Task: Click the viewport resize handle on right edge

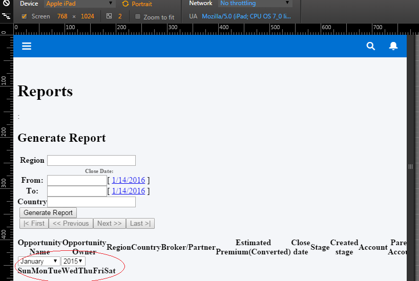Action: pyautogui.click(x=410, y=167)
